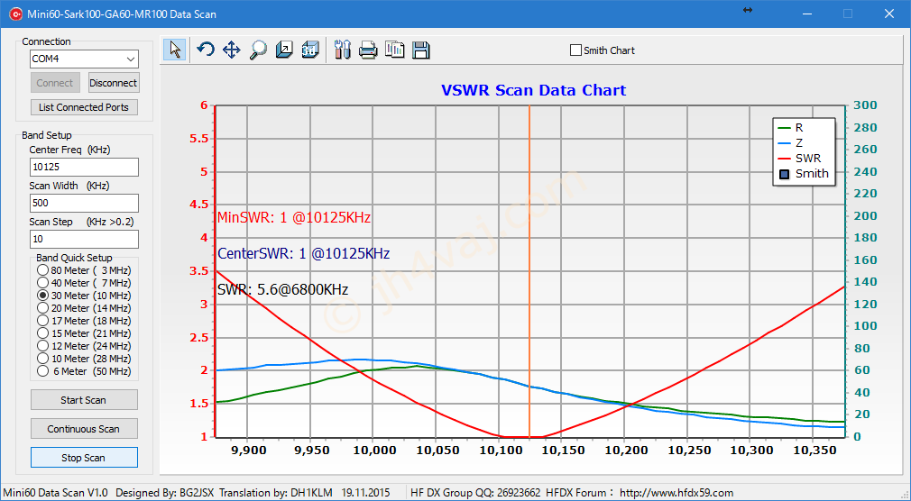911x501 pixels.
Task: Click the Disconnect button
Action: pyautogui.click(x=114, y=83)
